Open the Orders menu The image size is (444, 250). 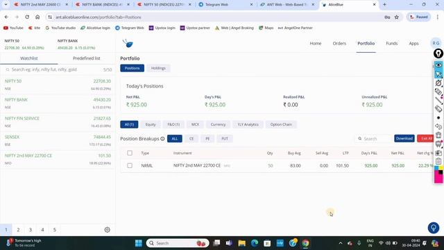click(x=339, y=43)
